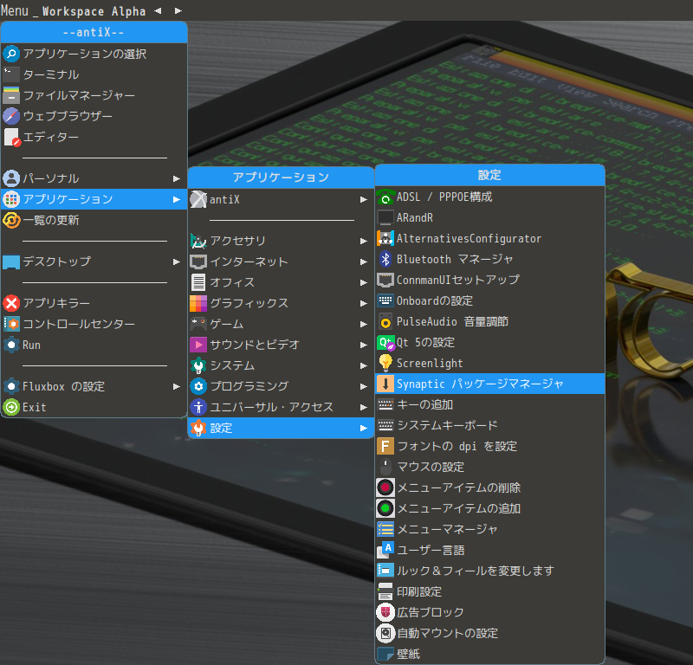Click the Menu button in toolbar

tap(15, 10)
